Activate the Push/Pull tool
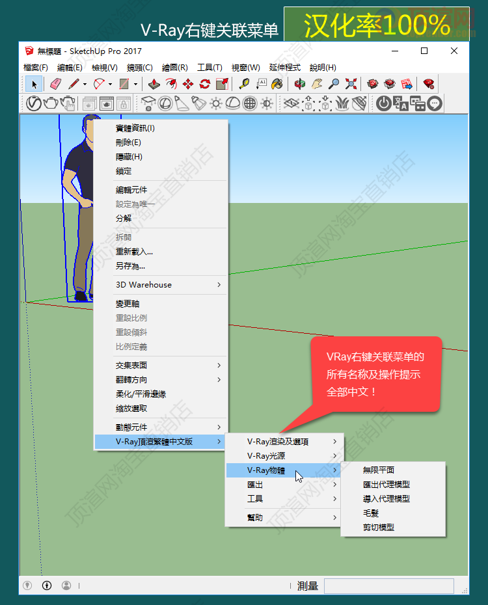 [x=154, y=84]
